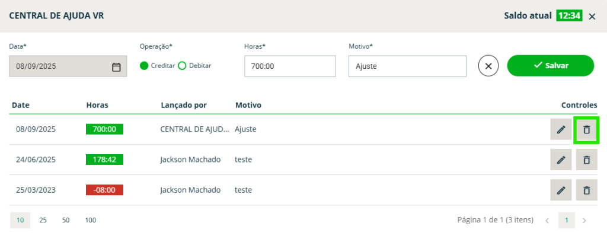Sort the table by Date column
The height and width of the screenshot is (239, 607).
(x=21, y=105)
